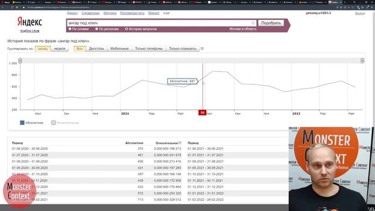Click the right range slider handle of the chart
This screenshot has width=375, height=211.
coord(362,60)
